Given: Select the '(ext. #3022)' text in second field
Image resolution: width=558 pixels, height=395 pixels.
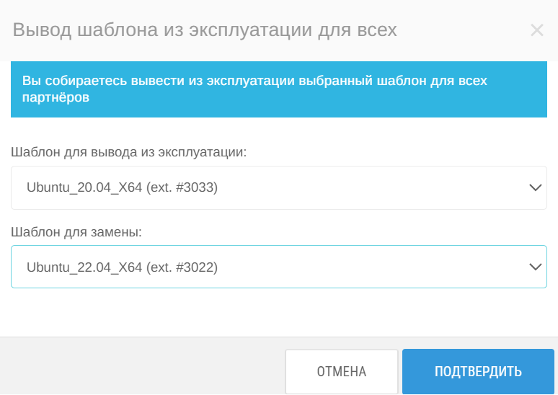Looking at the screenshot, I should click(182, 267).
